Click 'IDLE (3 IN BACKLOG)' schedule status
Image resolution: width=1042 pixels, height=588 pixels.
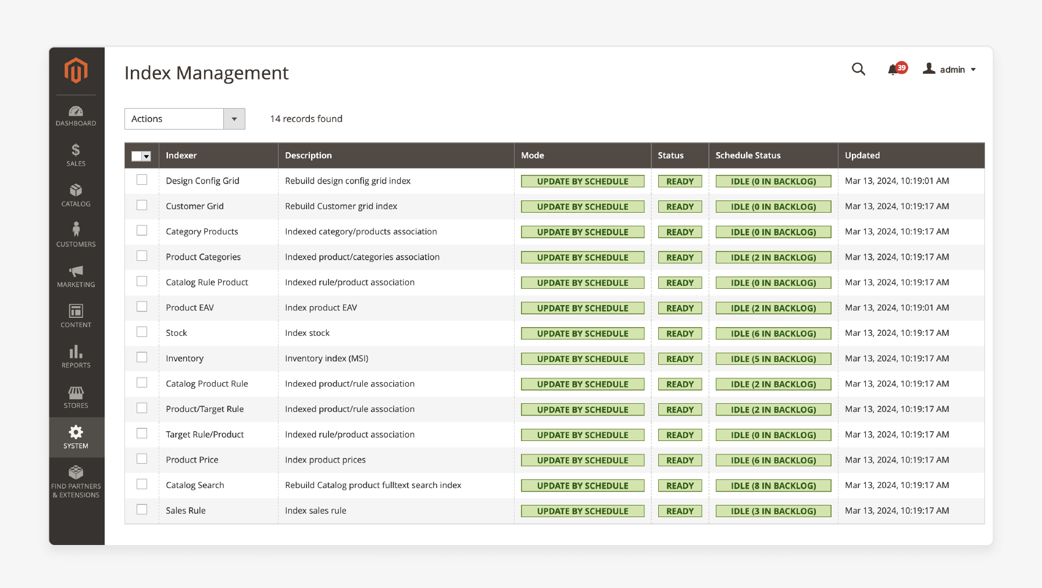click(773, 511)
